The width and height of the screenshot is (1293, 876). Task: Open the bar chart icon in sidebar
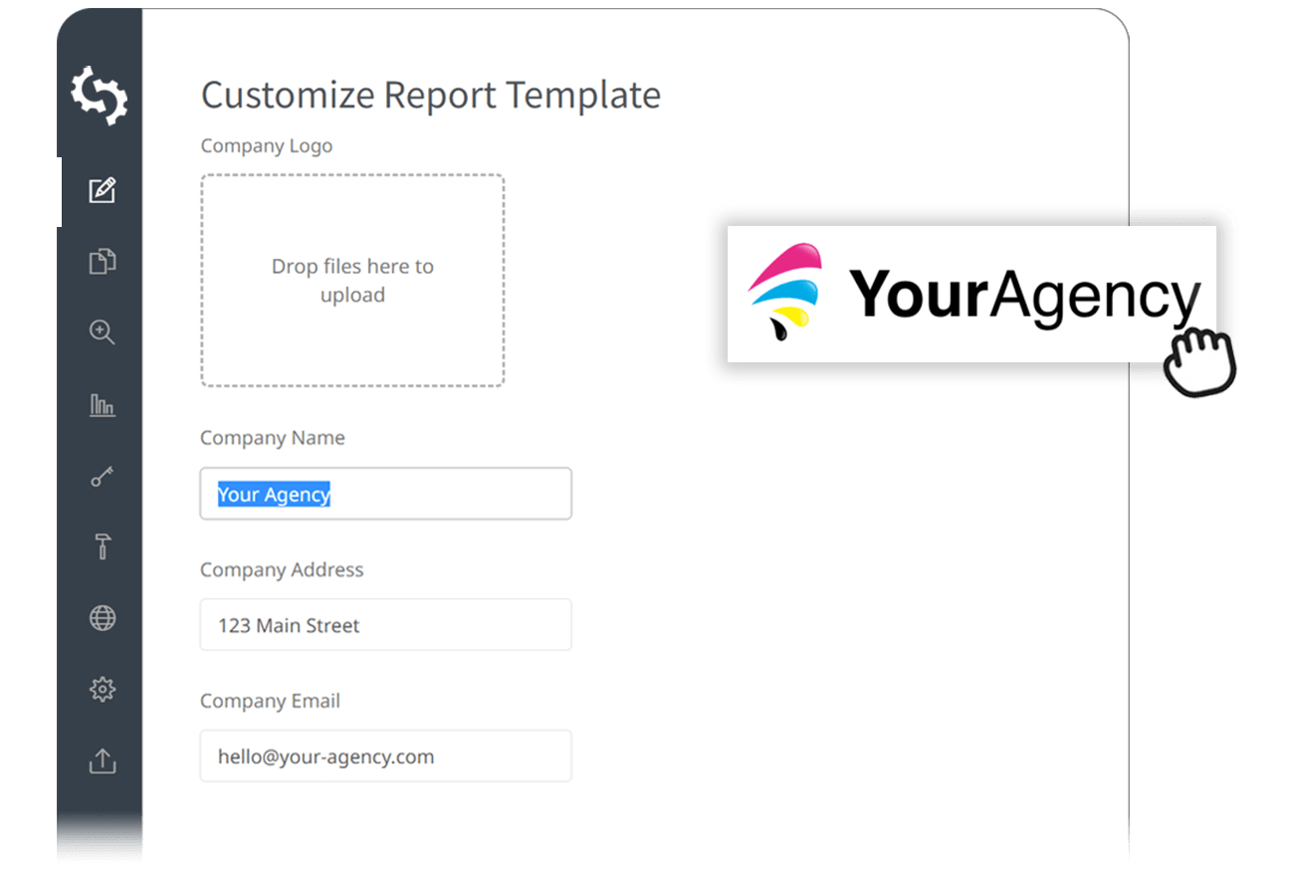(102, 404)
